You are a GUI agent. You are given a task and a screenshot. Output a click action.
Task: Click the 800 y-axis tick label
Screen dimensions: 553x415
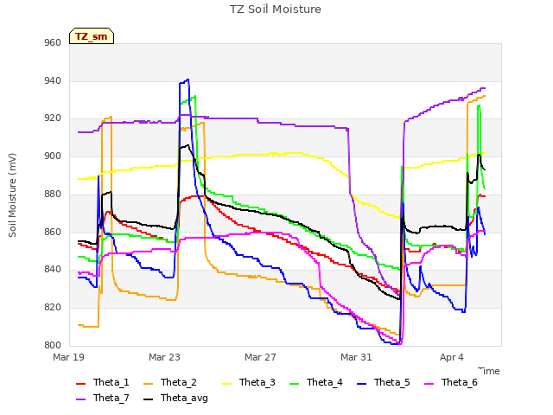click(x=53, y=345)
